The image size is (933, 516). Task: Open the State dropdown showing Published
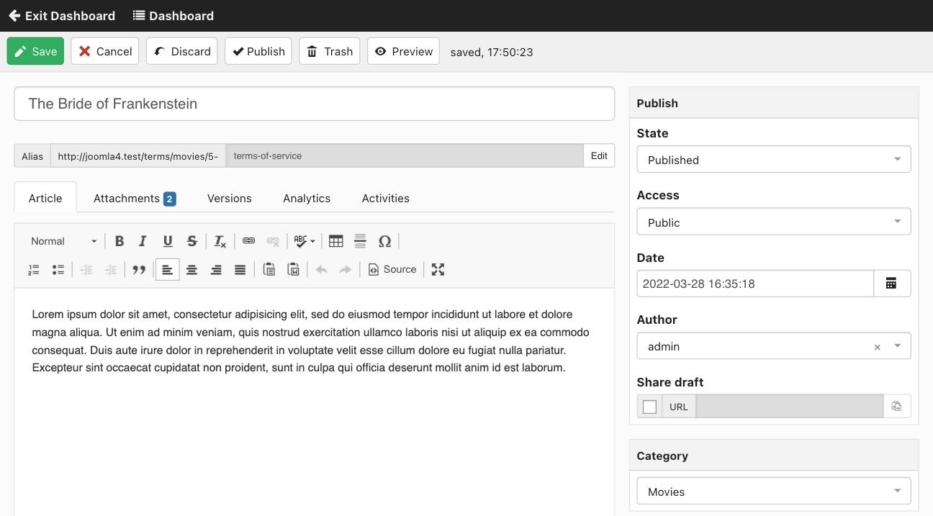[x=774, y=160]
